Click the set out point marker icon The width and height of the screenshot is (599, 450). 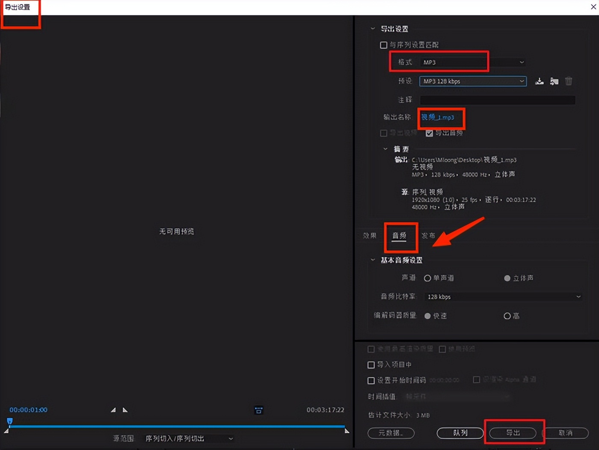125,410
